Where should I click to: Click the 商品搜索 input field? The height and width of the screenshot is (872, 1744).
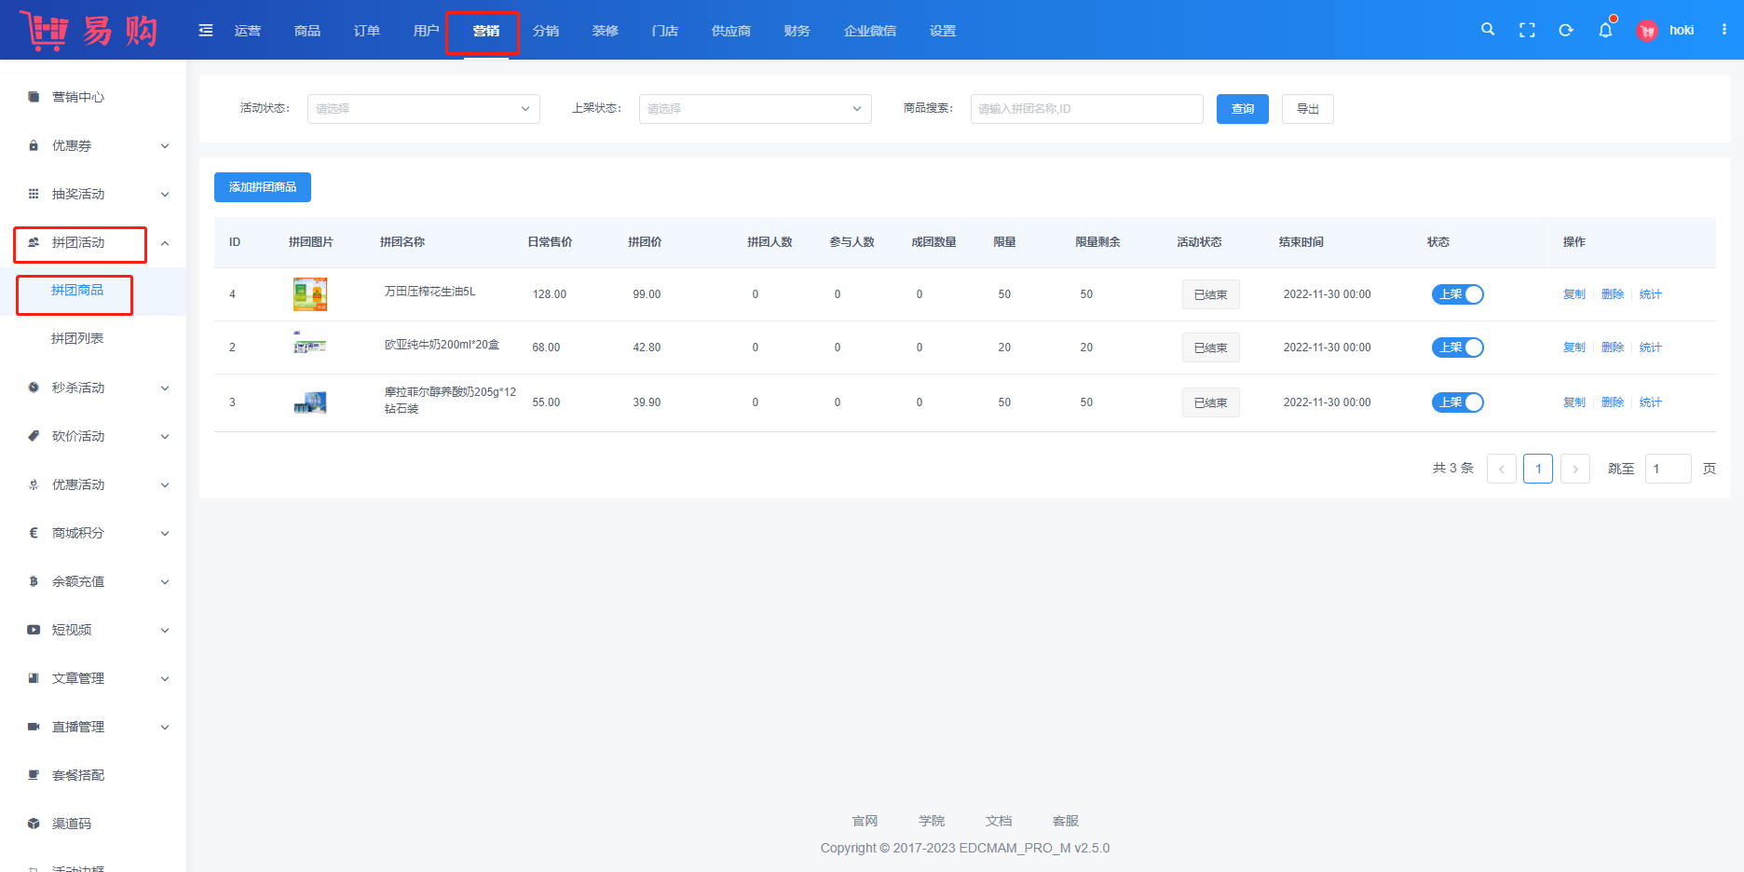tap(1086, 109)
